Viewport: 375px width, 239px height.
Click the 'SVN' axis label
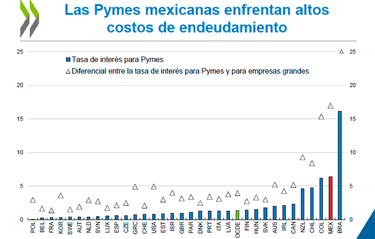coord(98,227)
